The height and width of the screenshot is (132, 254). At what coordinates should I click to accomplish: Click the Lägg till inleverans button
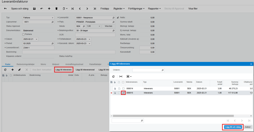pos(63,70)
